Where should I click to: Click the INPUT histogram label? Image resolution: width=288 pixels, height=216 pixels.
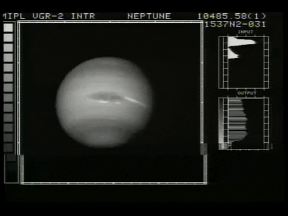pyautogui.click(x=245, y=32)
